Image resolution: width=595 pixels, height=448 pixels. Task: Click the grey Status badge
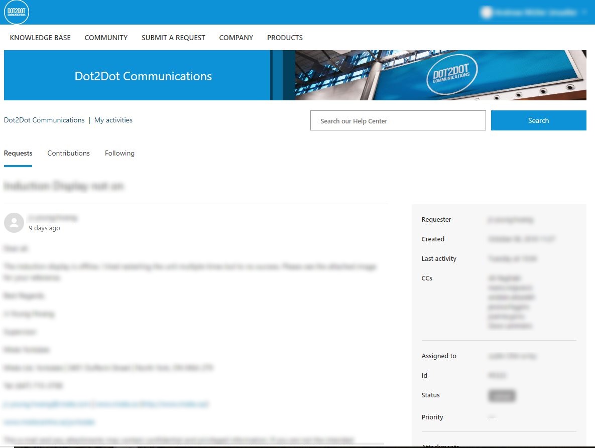click(502, 396)
